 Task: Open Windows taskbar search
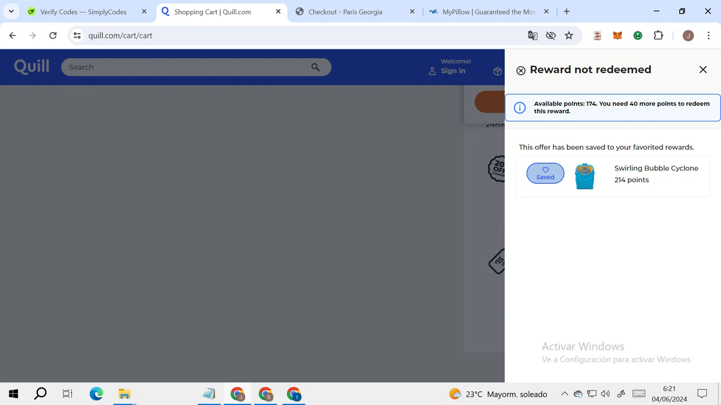[40, 394]
